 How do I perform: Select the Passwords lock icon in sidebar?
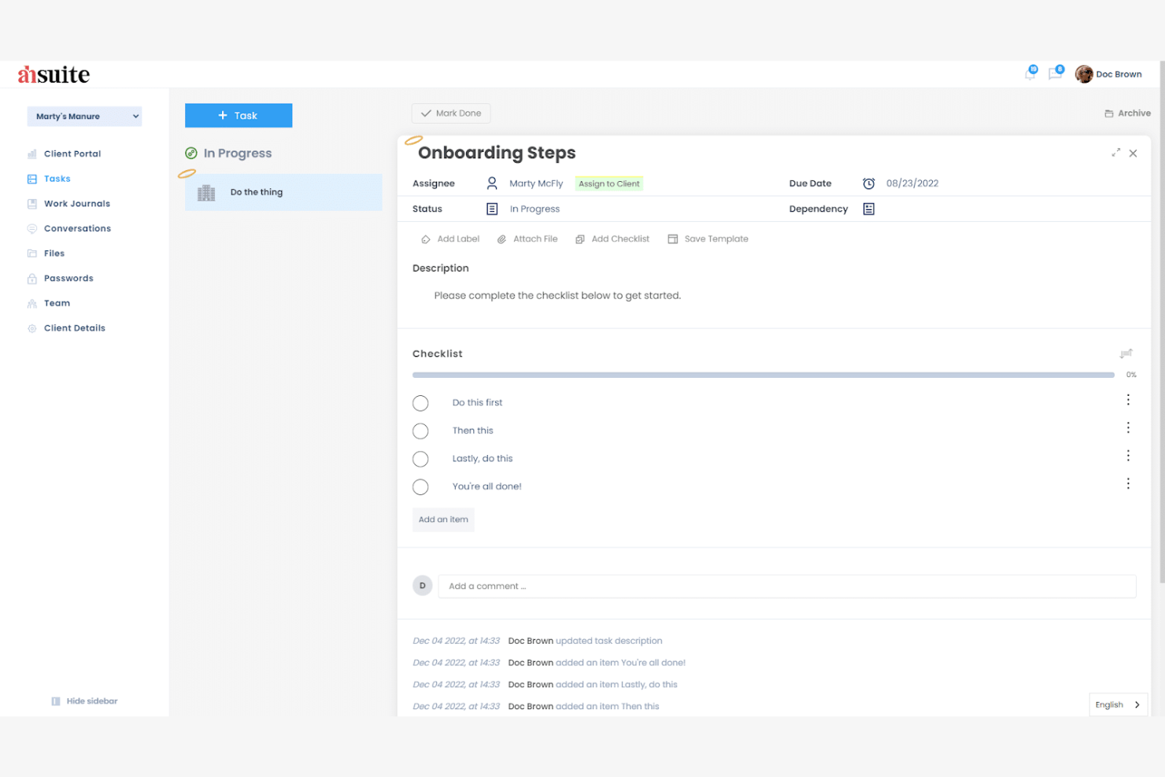pyautogui.click(x=31, y=278)
